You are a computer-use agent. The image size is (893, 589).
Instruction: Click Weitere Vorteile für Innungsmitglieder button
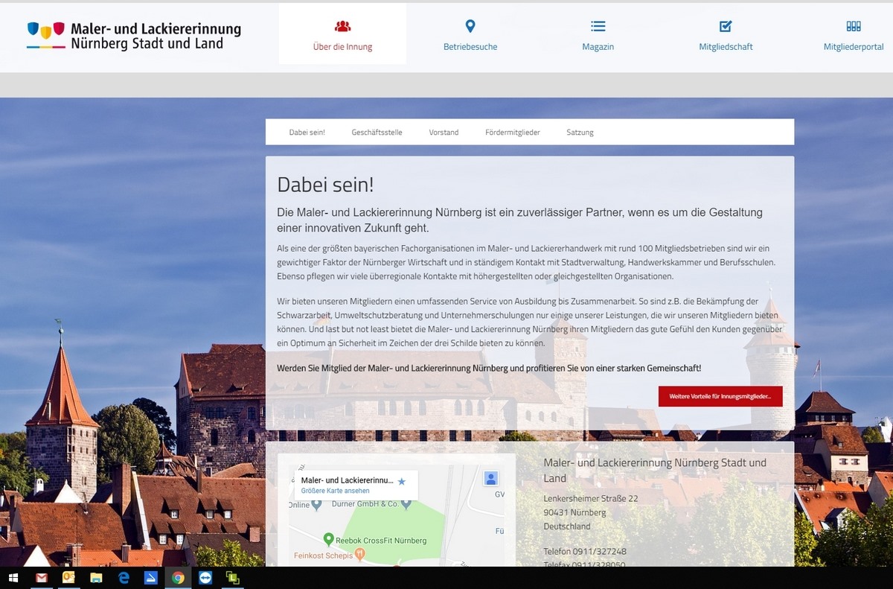tap(720, 396)
